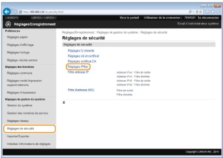Click the address bar URL field

pyautogui.click(x=103, y=12)
